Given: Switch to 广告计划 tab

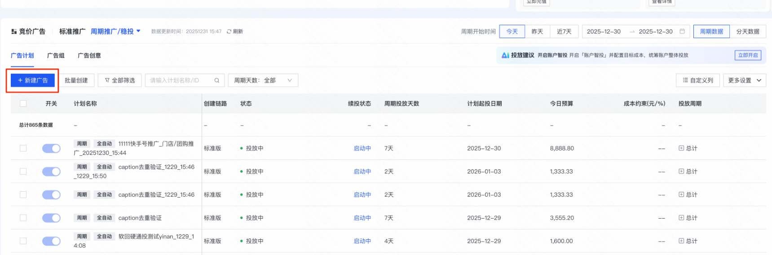Looking at the screenshot, I should (22, 56).
